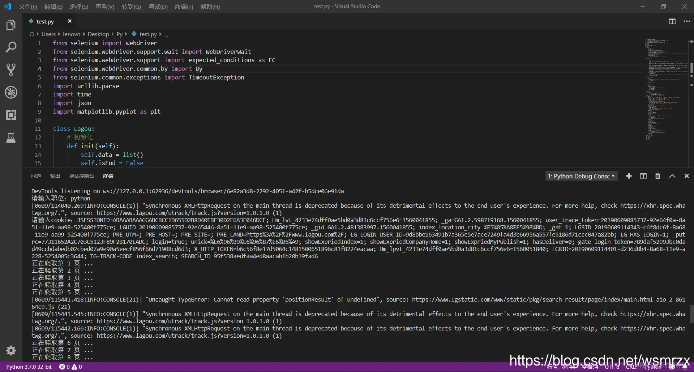The width and height of the screenshot is (694, 372).
Task: Click the 'DevTools listening on' terminal line
Action: (188, 191)
